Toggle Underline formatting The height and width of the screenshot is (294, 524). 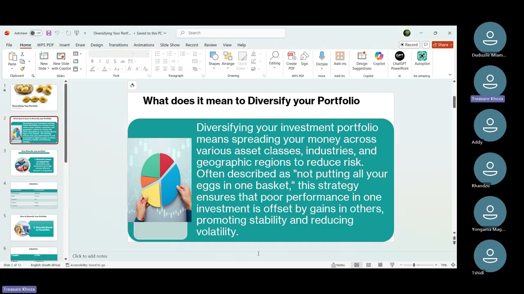point(106,61)
